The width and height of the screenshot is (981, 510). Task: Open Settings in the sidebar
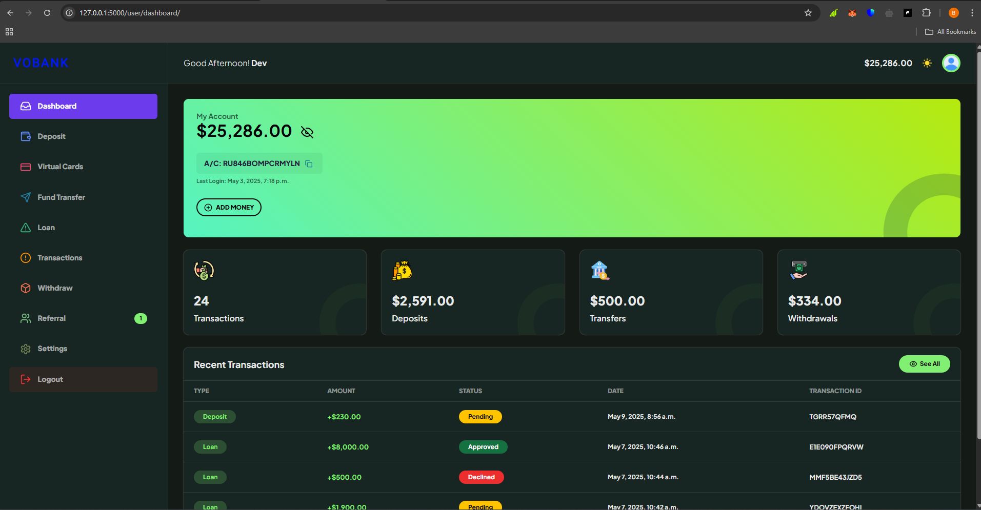(x=83, y=349)
